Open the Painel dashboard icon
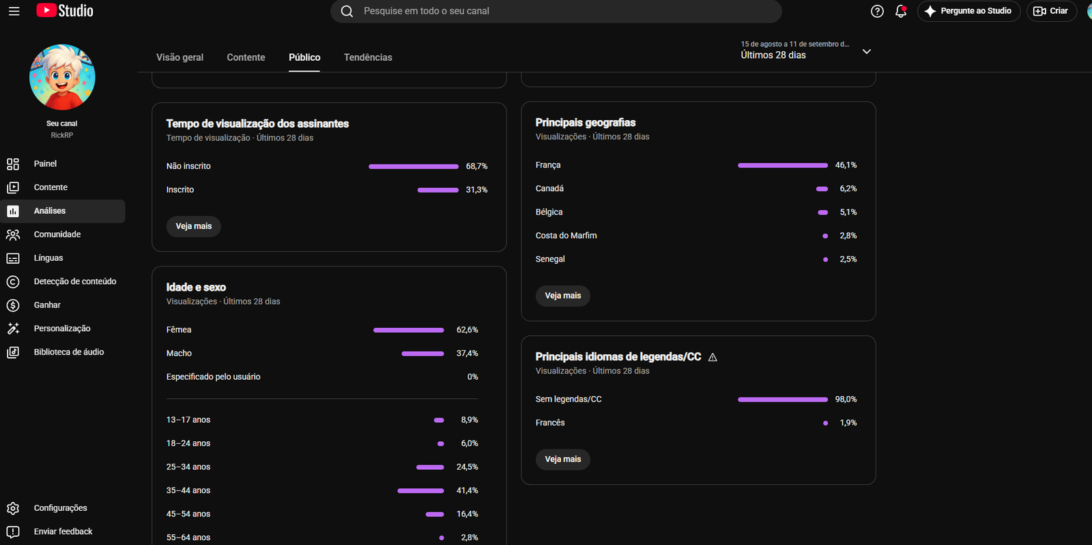 [13, 164]
